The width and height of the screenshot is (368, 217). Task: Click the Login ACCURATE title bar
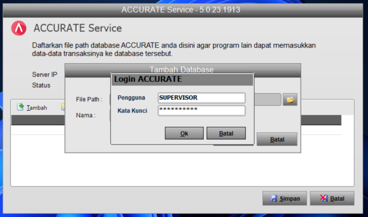point(182,79)
